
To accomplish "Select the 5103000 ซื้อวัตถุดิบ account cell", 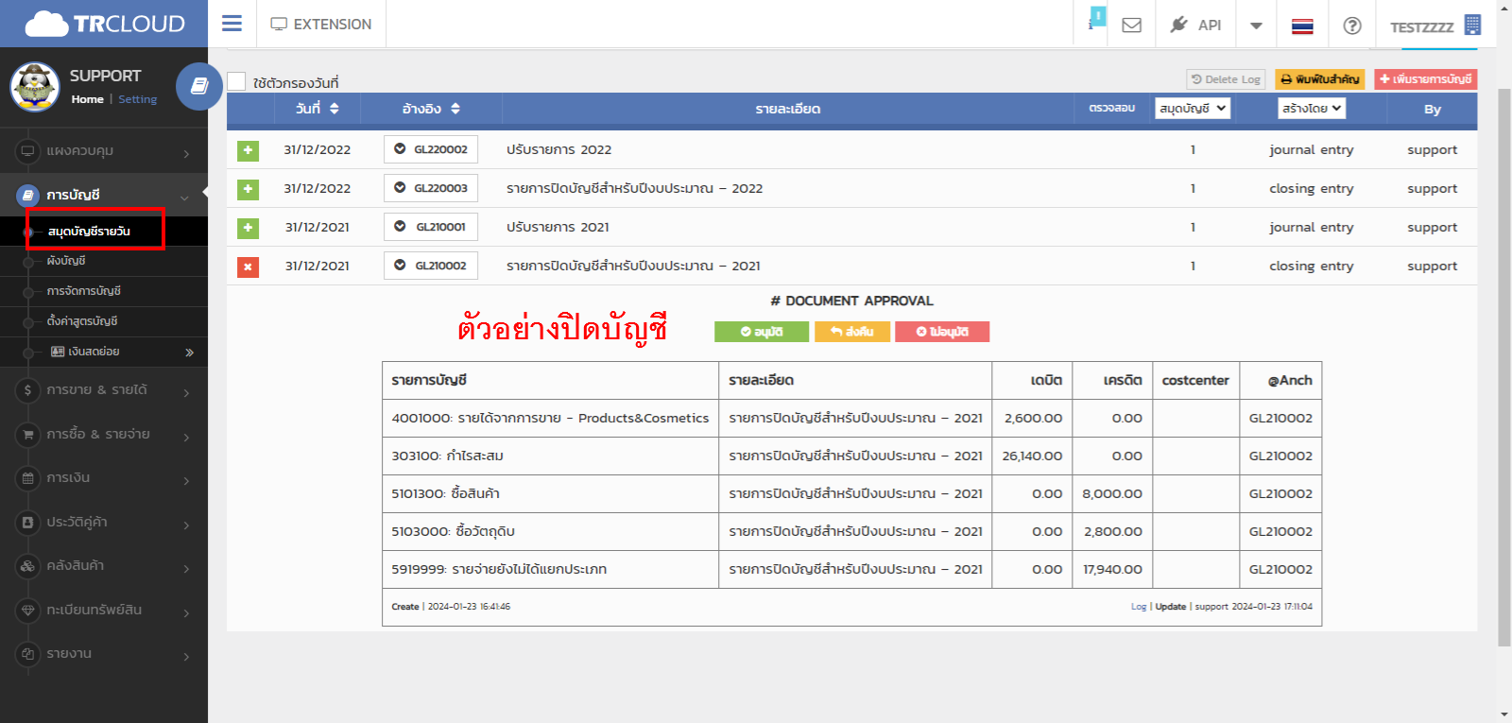I will [x=550, y=531].
